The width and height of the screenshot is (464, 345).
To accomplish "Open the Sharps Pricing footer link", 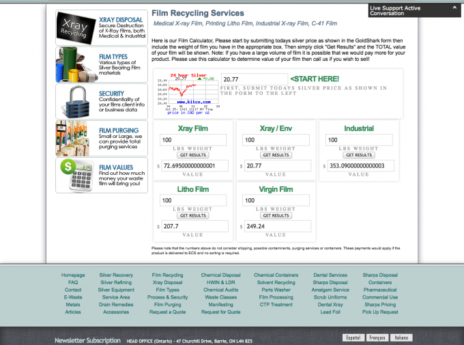I will [379, 305].
